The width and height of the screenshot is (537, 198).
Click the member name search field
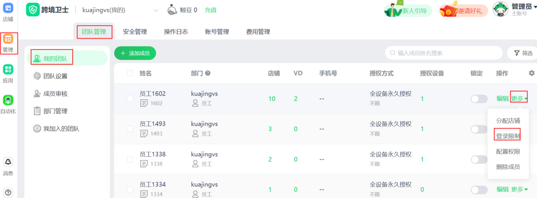point(445,53)
